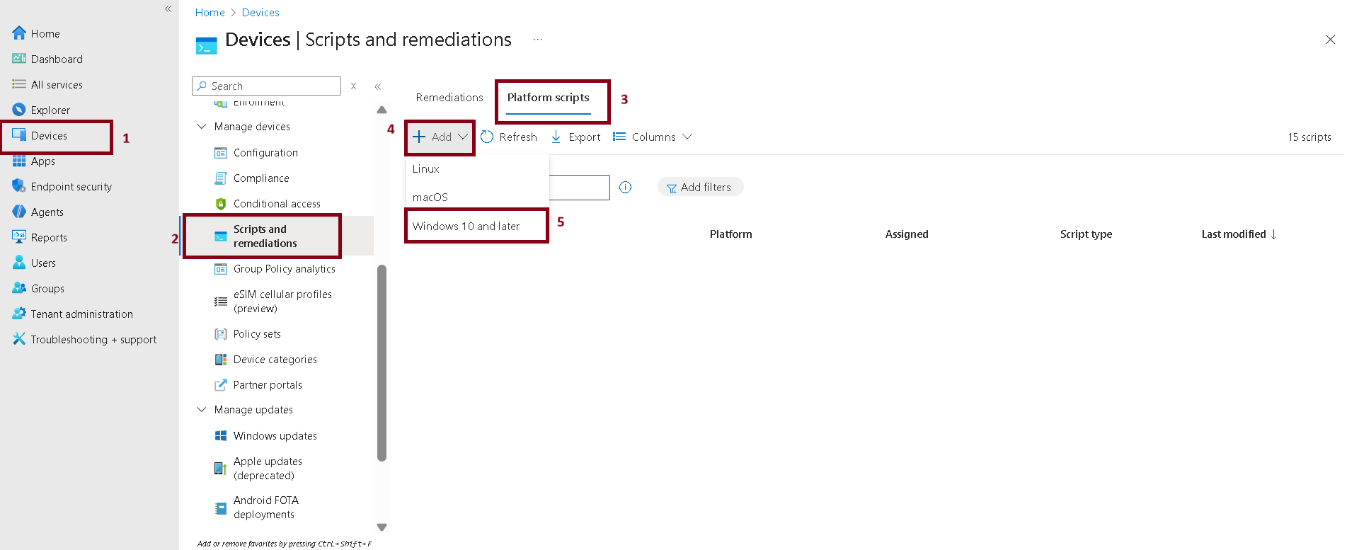This screenshot has width=1359, height=550.
Task: Open the Dashboard icon in sidebar
Action: [x=19, y=59]
